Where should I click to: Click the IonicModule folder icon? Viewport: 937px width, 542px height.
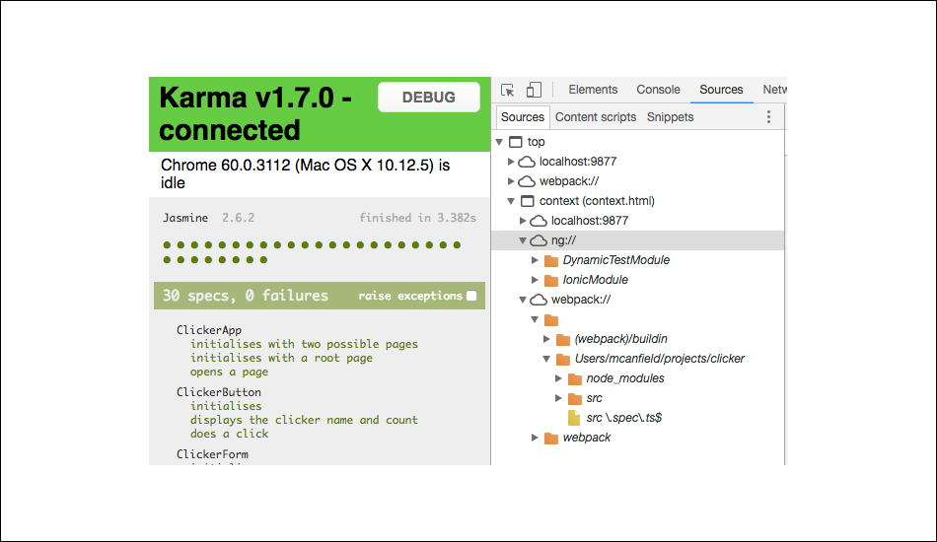pyautogui.click(x=551, y=281)
